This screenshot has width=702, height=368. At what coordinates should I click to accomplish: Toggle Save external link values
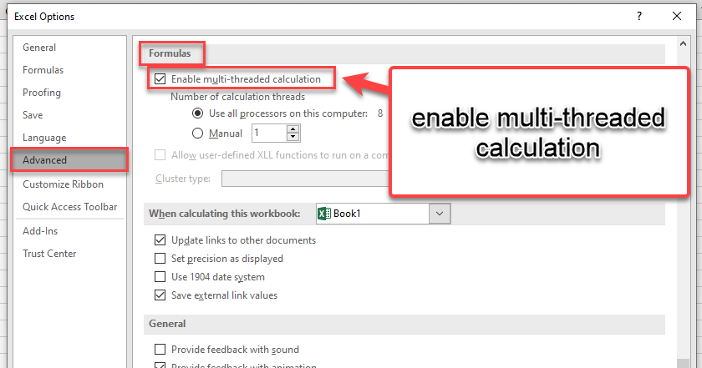click(x=160, y=295)
